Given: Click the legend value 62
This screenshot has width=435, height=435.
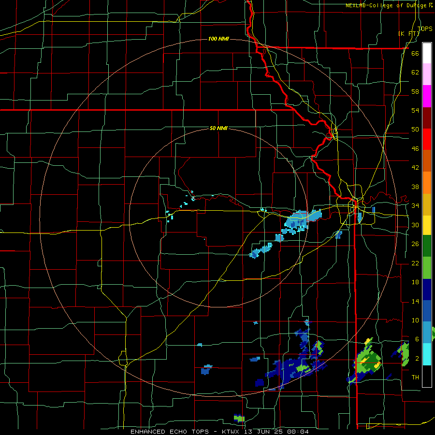Looking at the screenshot, I should (x=415, y=72).
